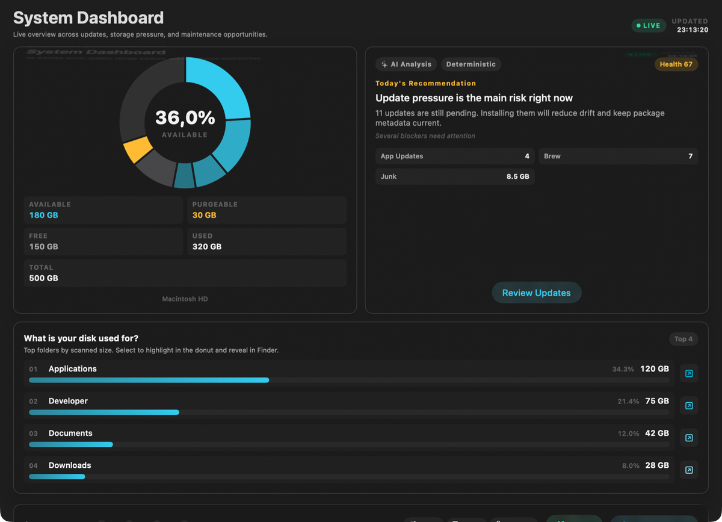Click the 8.0% percentage label
Viewport: 722px width, 522px height.
pyautogui.click(x=631, y=465)
